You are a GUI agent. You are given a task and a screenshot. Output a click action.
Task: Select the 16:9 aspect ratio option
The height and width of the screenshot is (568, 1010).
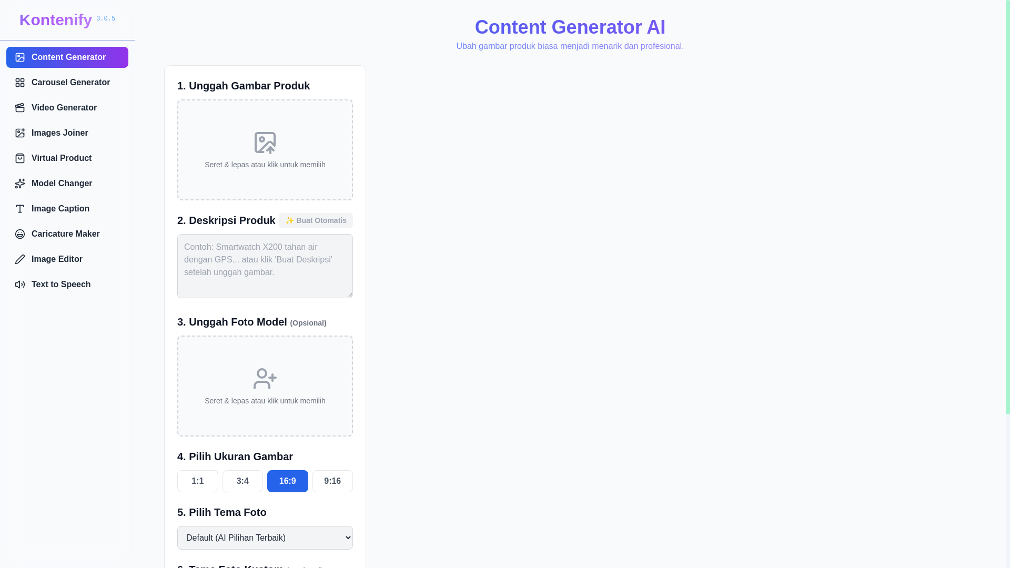287,481
